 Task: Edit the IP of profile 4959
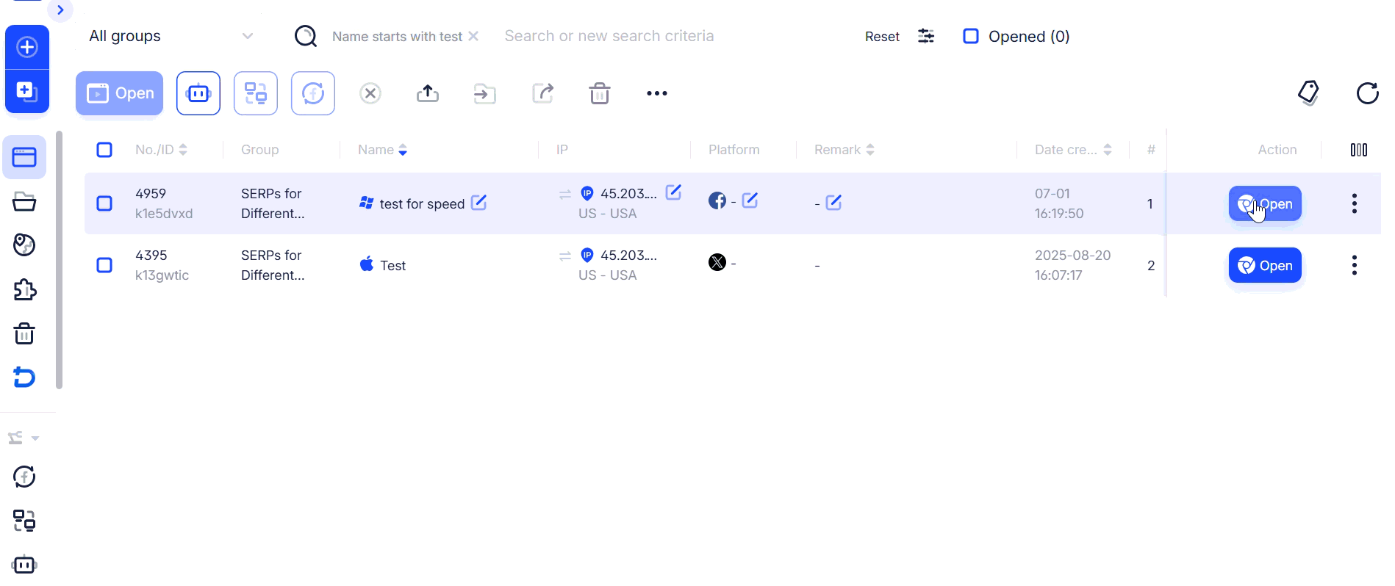673,192
